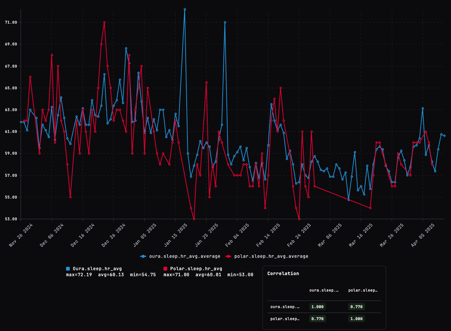This screenshot has width=451, height=331.
Task: Click the blue color swatch next to Oura.sleep.hr_avg
Action: (67, 269)
